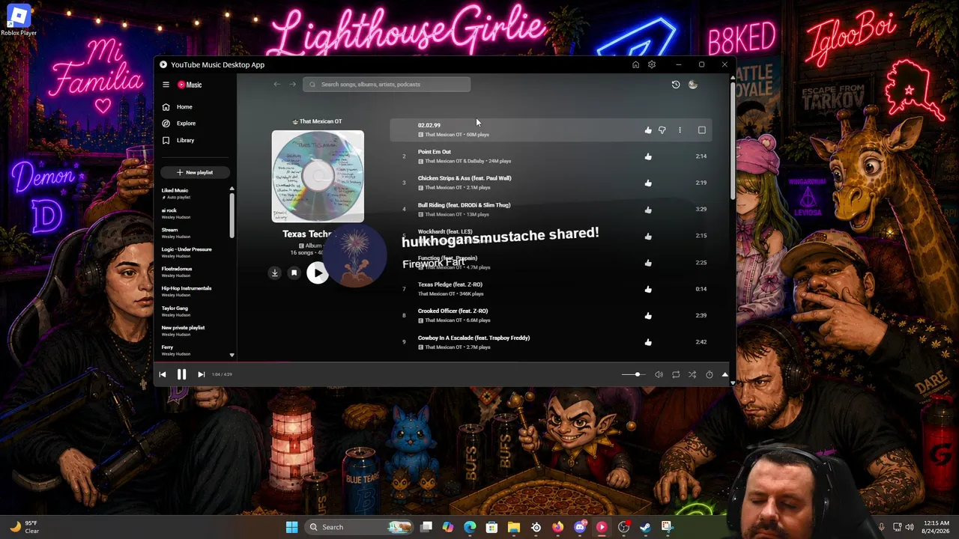Open Roblox Player desktop shortcut
The width and height of the screenshot is (959, 539).
pyautogui.click(x=19, y=20)
